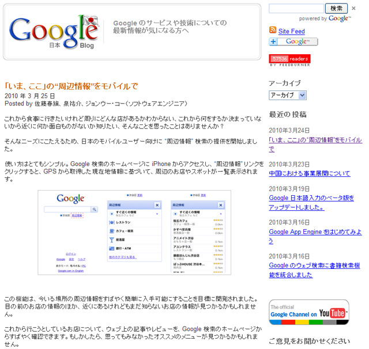
Task: Click the Add to Google button
Action: (293, 41)
